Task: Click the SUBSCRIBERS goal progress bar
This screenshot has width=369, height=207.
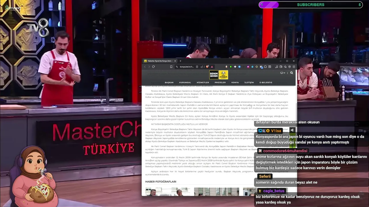Action: [x=310, y=5]
